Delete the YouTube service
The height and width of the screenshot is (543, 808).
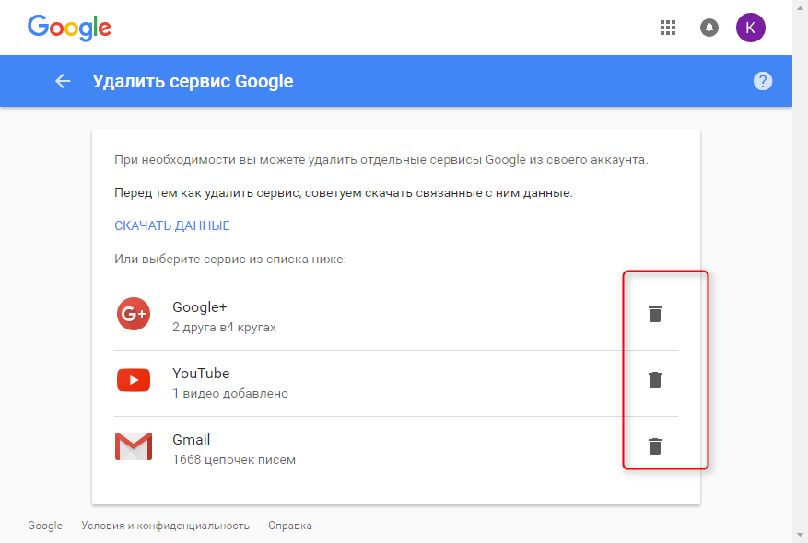click(655, 380)
